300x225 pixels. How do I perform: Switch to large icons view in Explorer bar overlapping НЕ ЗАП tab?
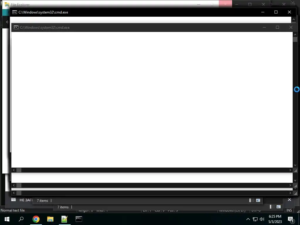coord(258,200)
